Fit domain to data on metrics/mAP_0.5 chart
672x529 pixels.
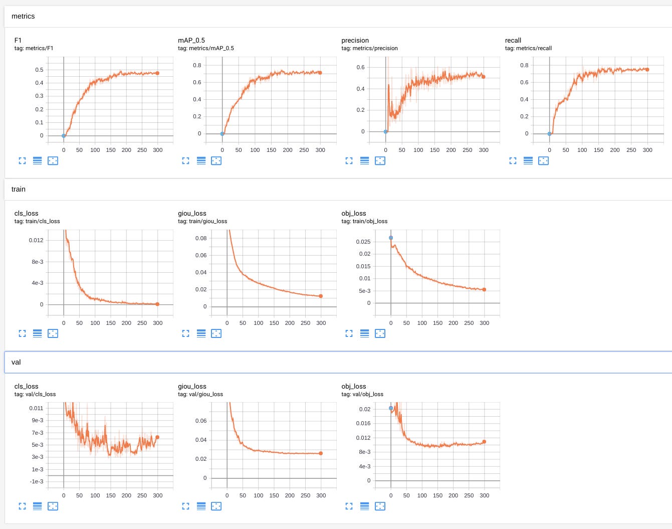pos(216,161)
